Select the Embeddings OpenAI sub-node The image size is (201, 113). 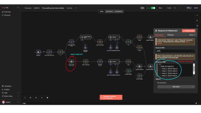[85, 48]
